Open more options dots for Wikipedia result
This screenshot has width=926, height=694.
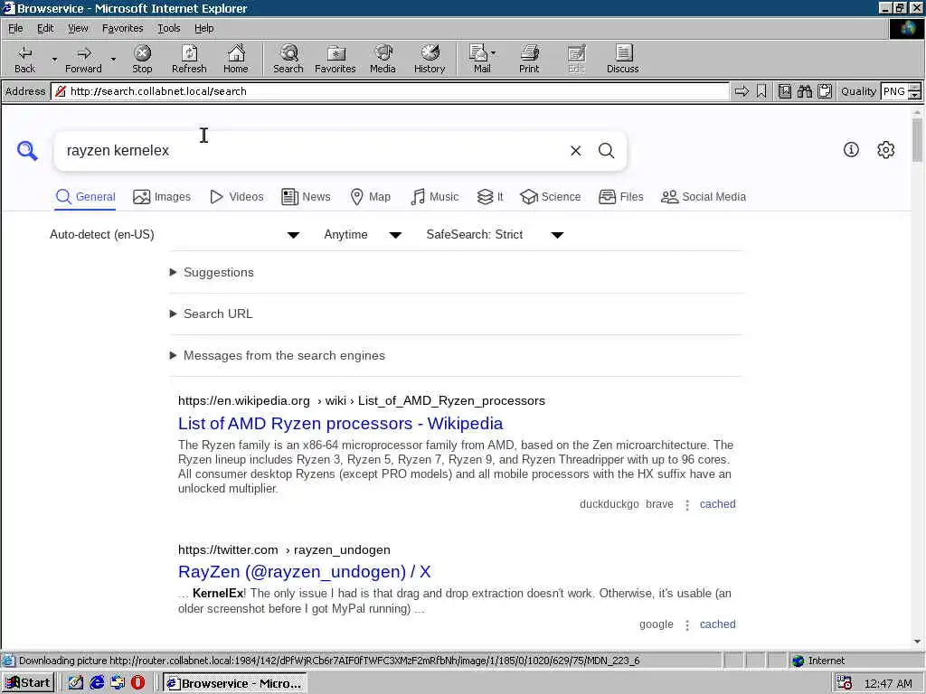(687, 505)
